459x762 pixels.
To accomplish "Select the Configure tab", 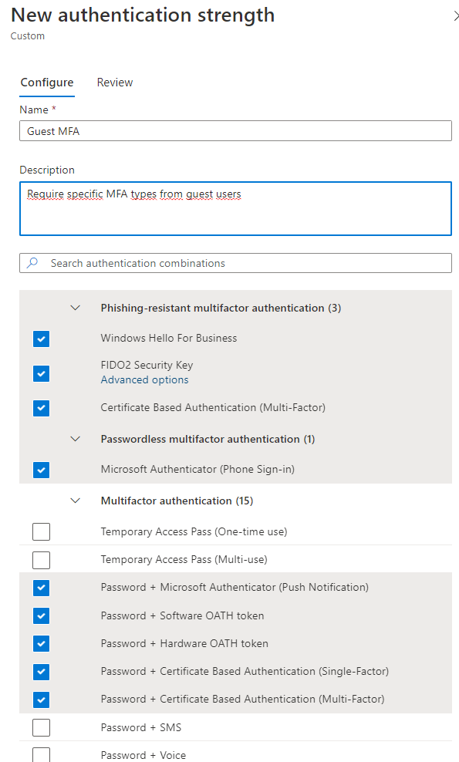I will 47,82.
